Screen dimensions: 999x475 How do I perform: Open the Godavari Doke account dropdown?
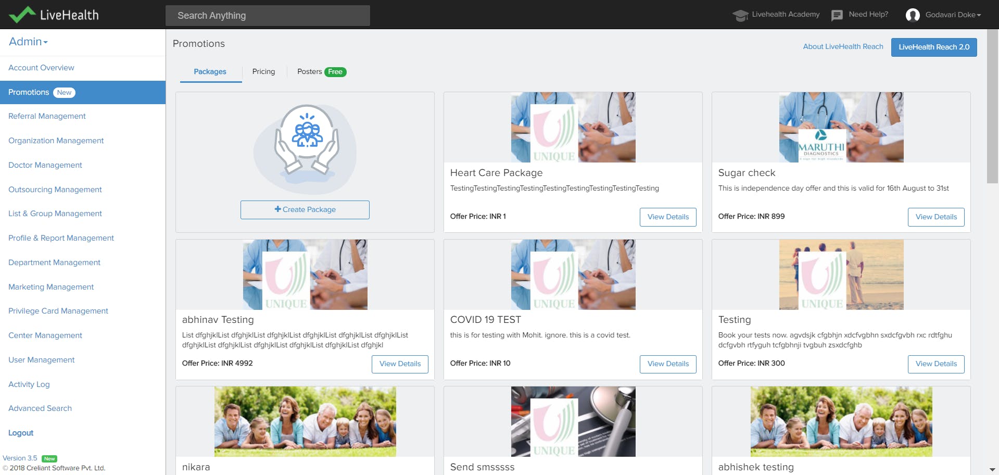(953, 15)
